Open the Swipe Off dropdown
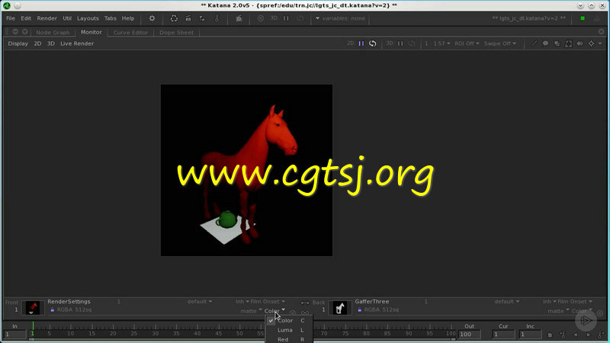The height and width of the screenshot is (343, 610). (x=500, y=43)
